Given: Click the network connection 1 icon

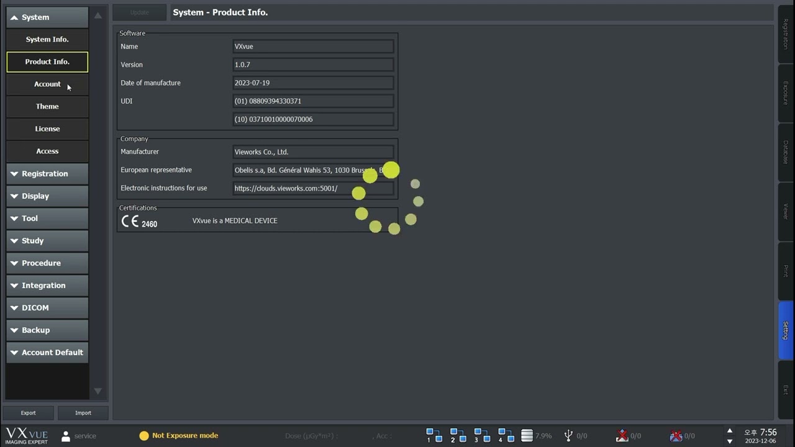Looking at the screenshot, I should pos(434,435).
